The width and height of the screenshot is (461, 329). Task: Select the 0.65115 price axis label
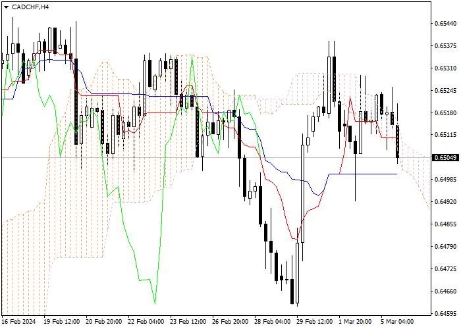(x=445, y=135)
